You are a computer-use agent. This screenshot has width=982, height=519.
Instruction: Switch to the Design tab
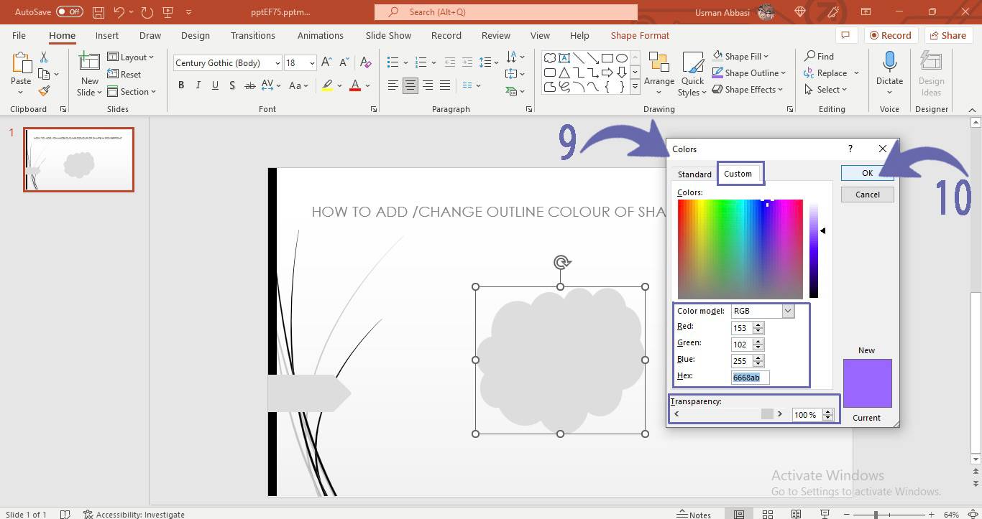196,35
